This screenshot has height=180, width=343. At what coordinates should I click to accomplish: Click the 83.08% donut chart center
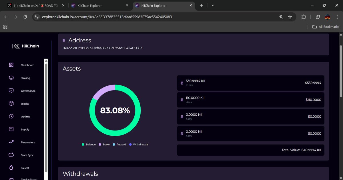click(115, 110)
